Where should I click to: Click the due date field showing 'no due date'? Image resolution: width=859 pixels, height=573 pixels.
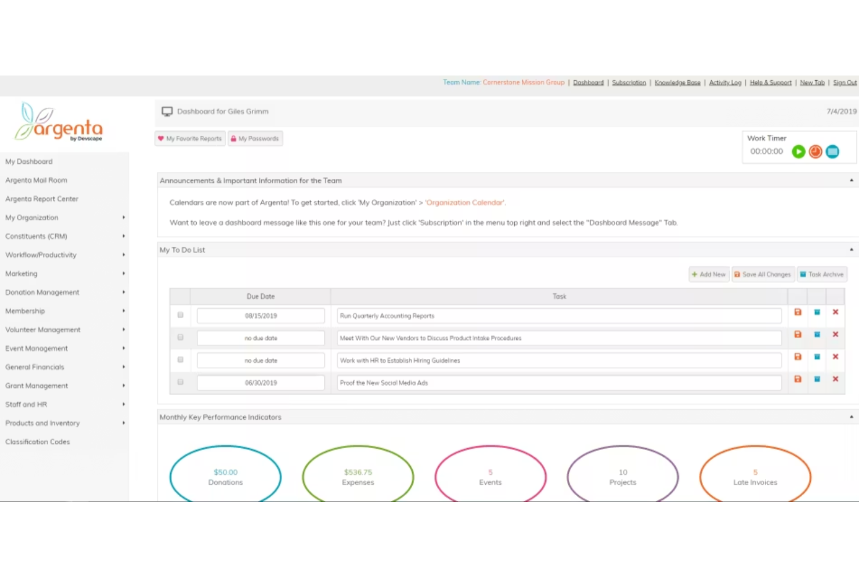coord(260,337)
